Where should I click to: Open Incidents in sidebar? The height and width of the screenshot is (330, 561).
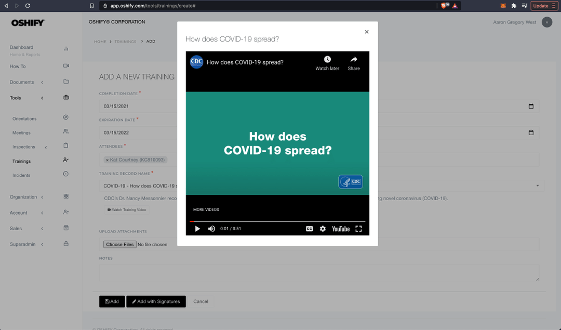21,175
